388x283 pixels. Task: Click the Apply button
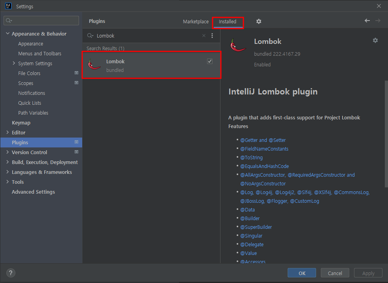(x=368, y=273)
